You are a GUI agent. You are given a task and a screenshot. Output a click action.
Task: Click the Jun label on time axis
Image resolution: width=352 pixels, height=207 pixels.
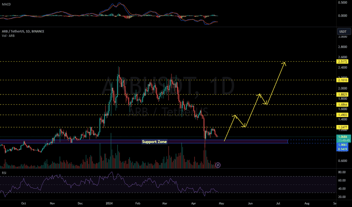[x=250, y=203]
